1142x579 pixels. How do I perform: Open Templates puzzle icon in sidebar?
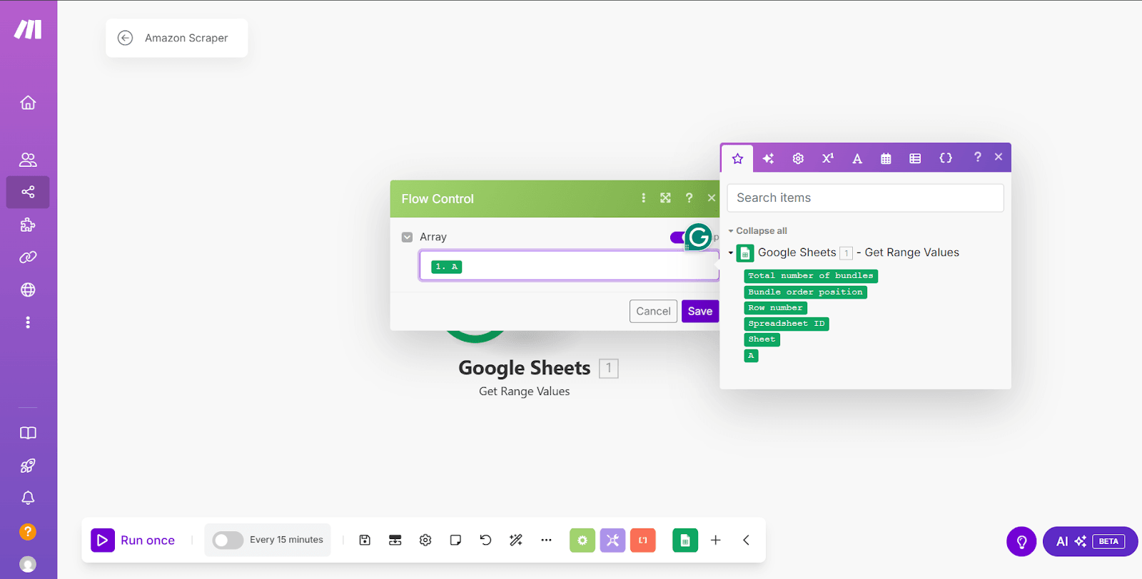click(28, 225)
